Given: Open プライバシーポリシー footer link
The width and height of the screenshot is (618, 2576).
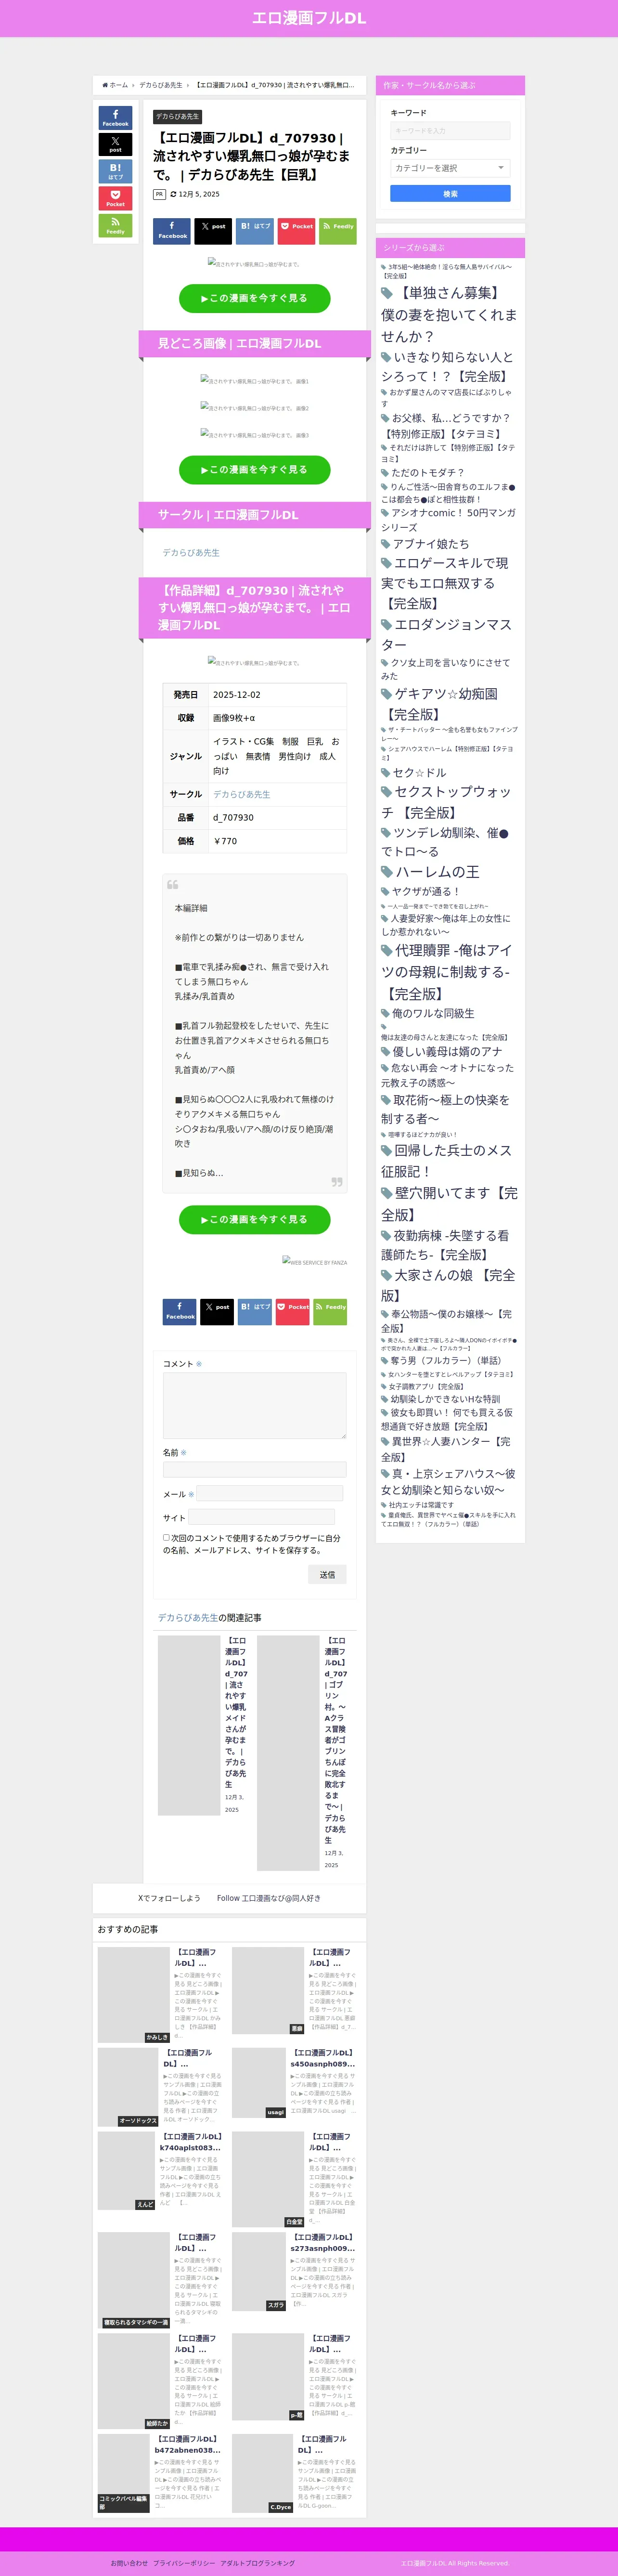Looking at the screenshot, I should [x=184, y=2563].
